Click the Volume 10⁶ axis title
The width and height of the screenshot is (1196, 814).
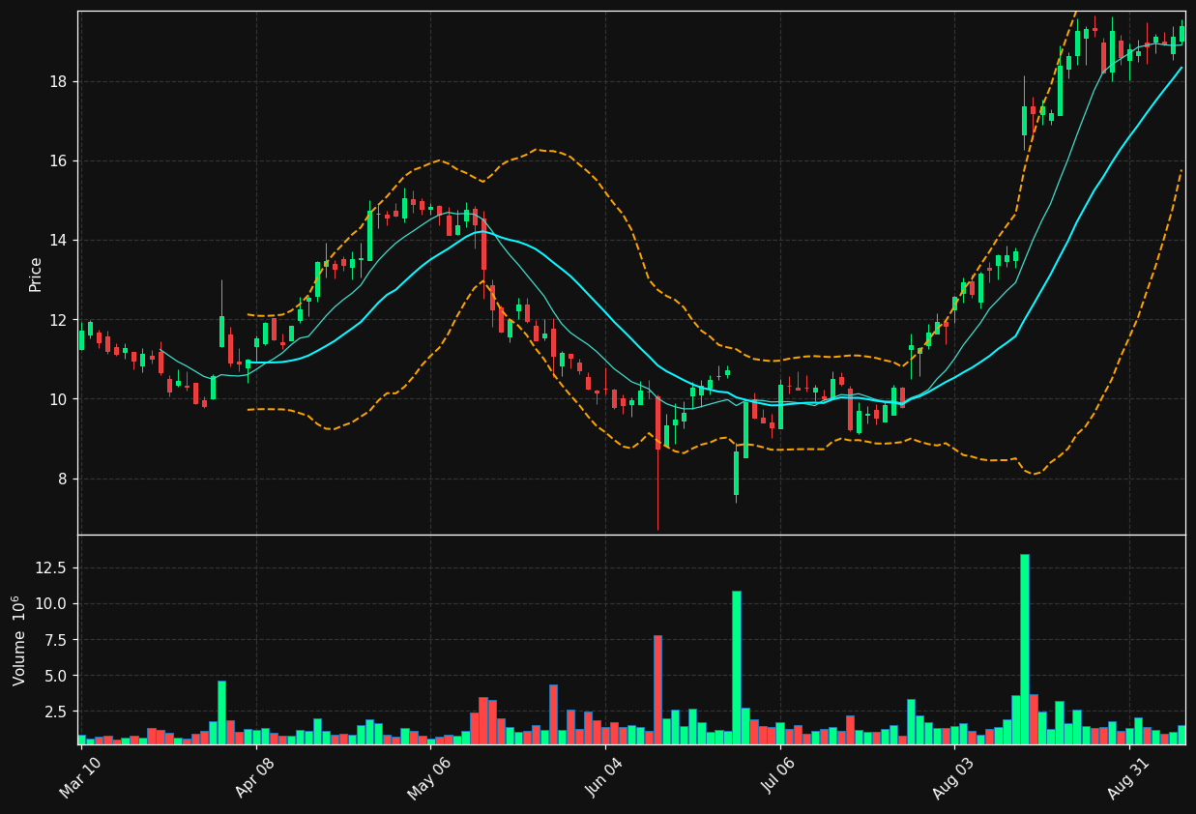pos(19,640)
